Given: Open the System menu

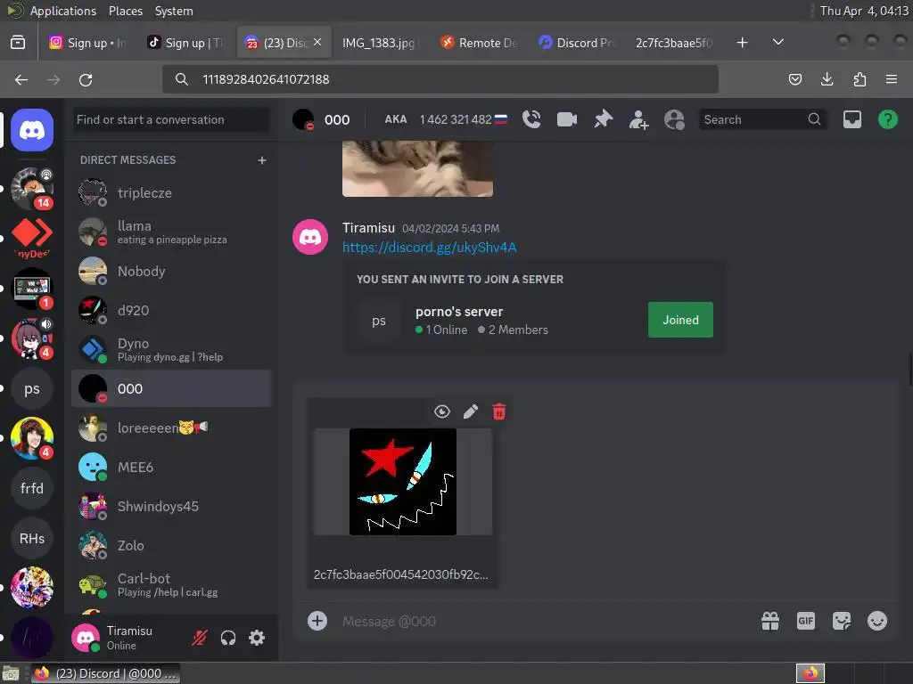Looking at the screenshot, I should 174,11.
